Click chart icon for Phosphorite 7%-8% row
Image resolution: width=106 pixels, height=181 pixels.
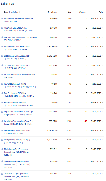pyautogui.click(x=2, y=140)
